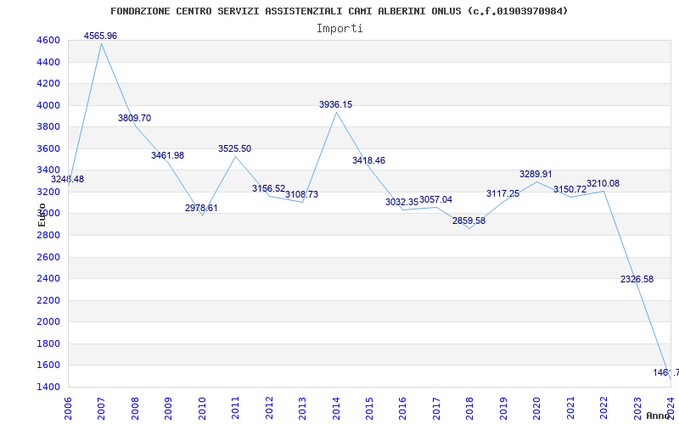Image resolution: width=679 pixels, height=424 pixels.
Task: Pick the year 2019 on x-axis
Action: (x=503, y=409)
